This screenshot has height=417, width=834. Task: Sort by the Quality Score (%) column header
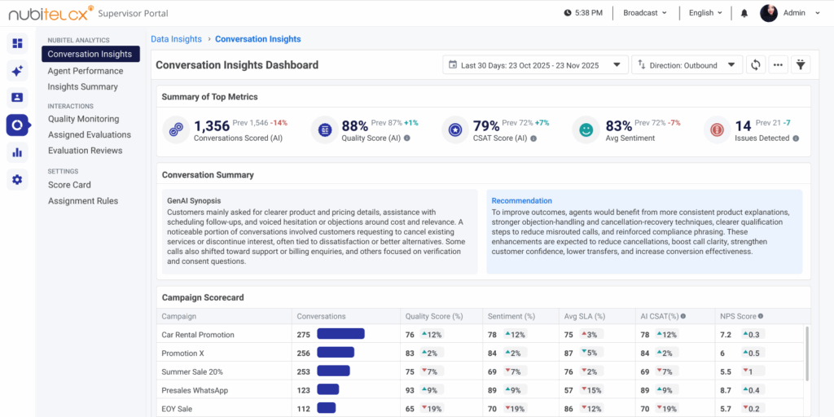pos(434,316)
